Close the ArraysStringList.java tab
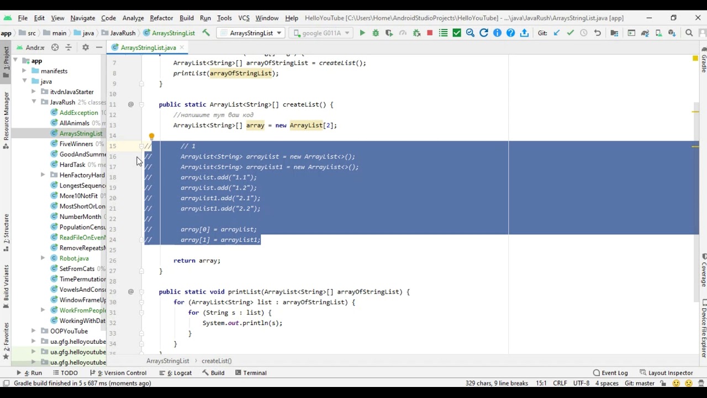Screen dimensions: 707x398 point(182,48)
